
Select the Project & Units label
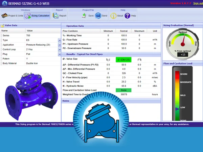pyautogui.click(x=16, y=16)
